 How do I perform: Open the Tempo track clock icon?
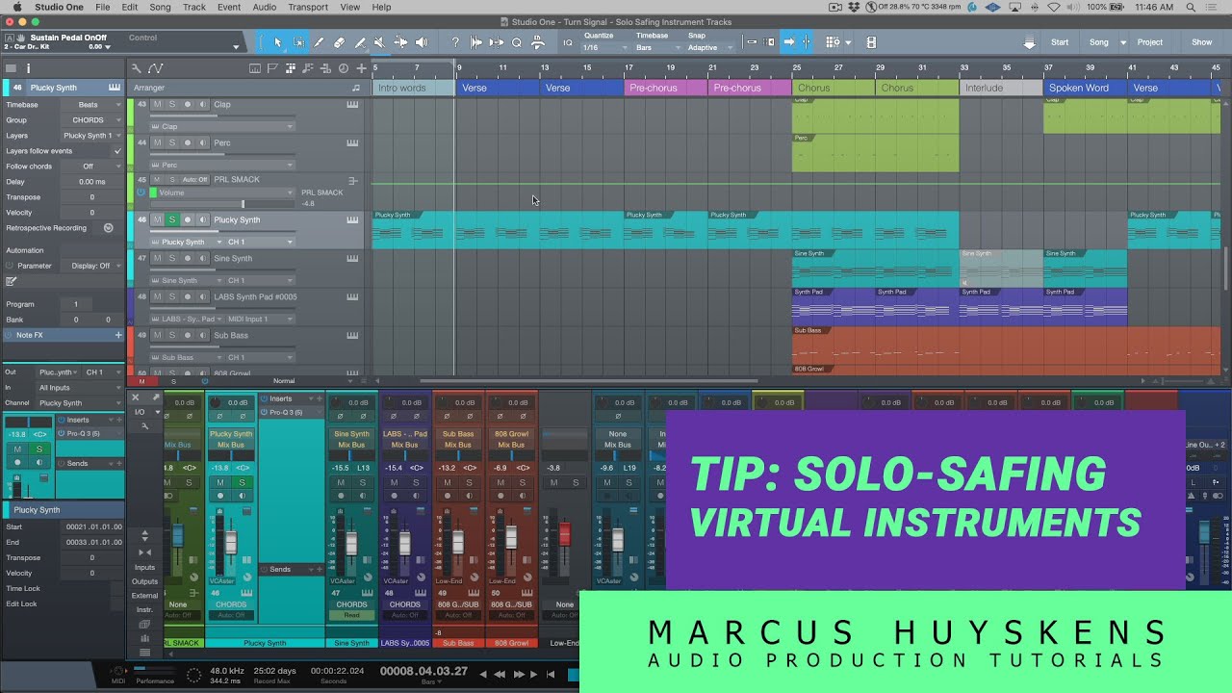click(344, 68)
